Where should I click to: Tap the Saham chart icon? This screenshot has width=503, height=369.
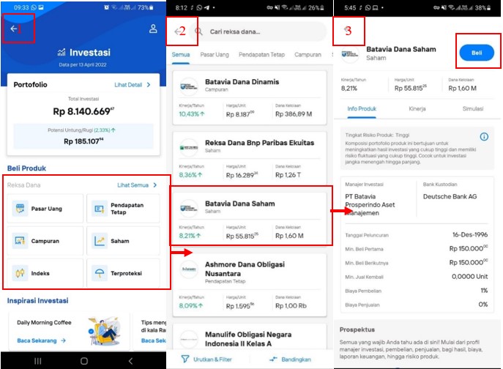[x=99, y=241]
